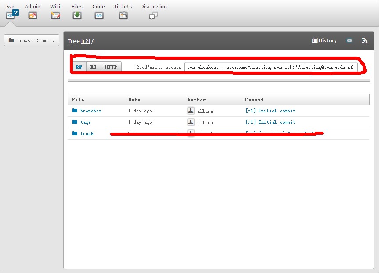Image resolution: width=379 pixels, height=273 pixels.
Task: Open the branches folder link
Action: coord(90,111)
